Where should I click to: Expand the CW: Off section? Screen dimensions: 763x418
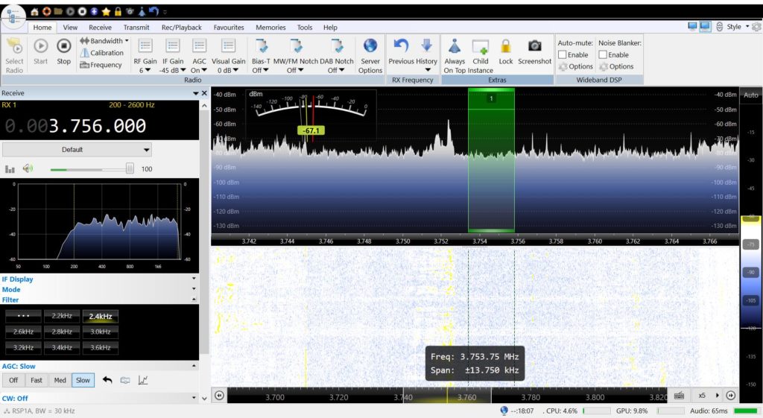pos(99,398)
